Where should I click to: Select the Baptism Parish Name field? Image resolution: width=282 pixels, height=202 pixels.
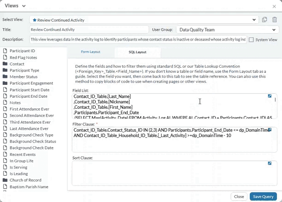(x=29, y=187)
